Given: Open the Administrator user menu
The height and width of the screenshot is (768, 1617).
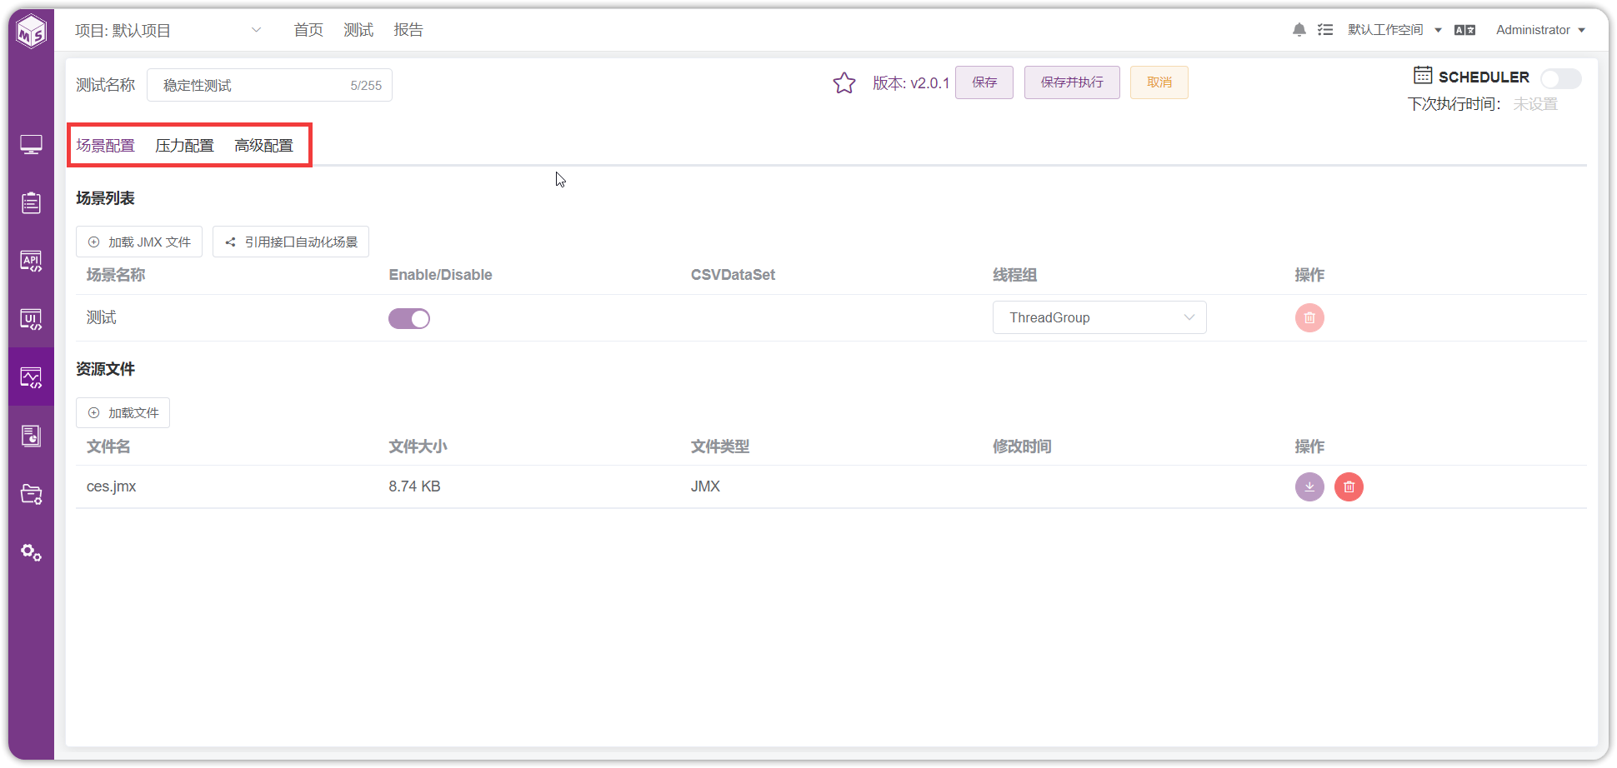Looking at the screenshot, I should (1540, 30).
